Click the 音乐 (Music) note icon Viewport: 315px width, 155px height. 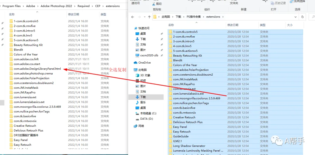[x=137, y=102]
